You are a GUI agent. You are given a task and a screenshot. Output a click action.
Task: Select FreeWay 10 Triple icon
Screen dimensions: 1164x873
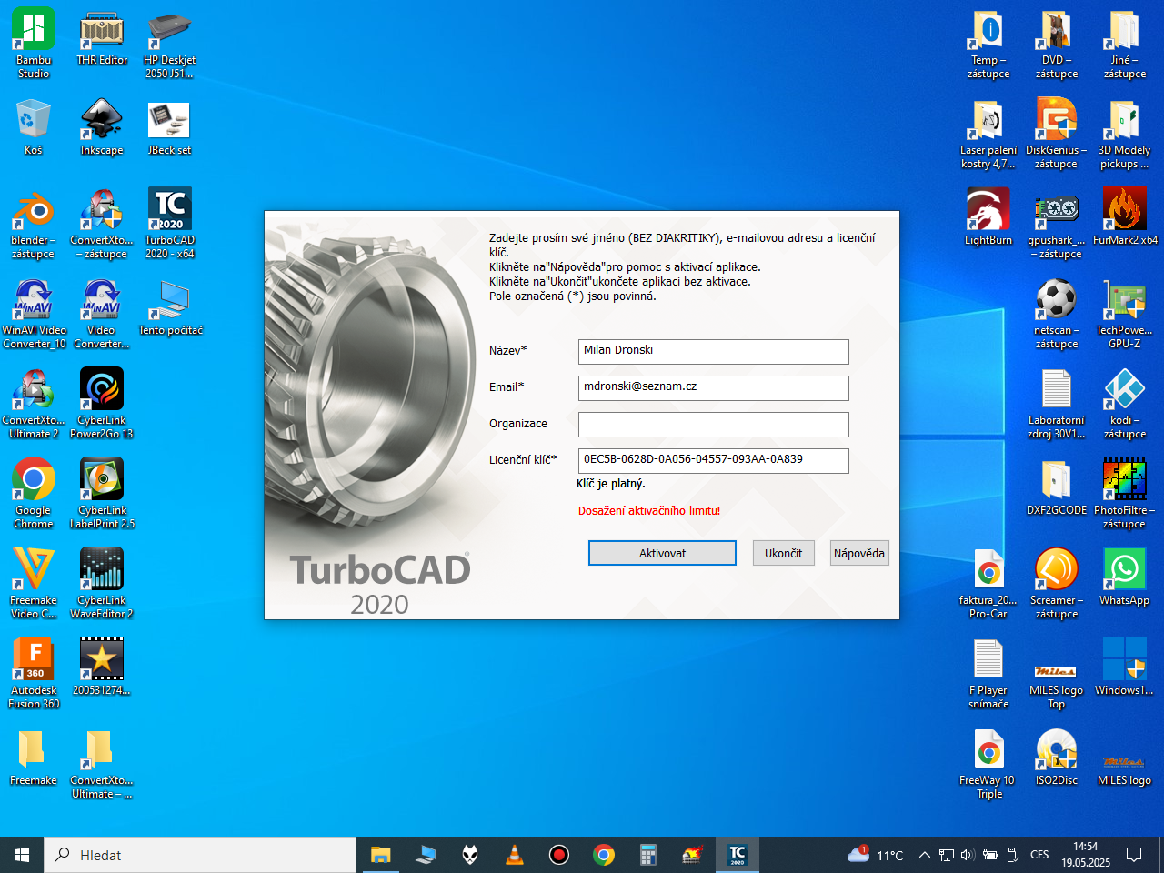pos(988,764)
